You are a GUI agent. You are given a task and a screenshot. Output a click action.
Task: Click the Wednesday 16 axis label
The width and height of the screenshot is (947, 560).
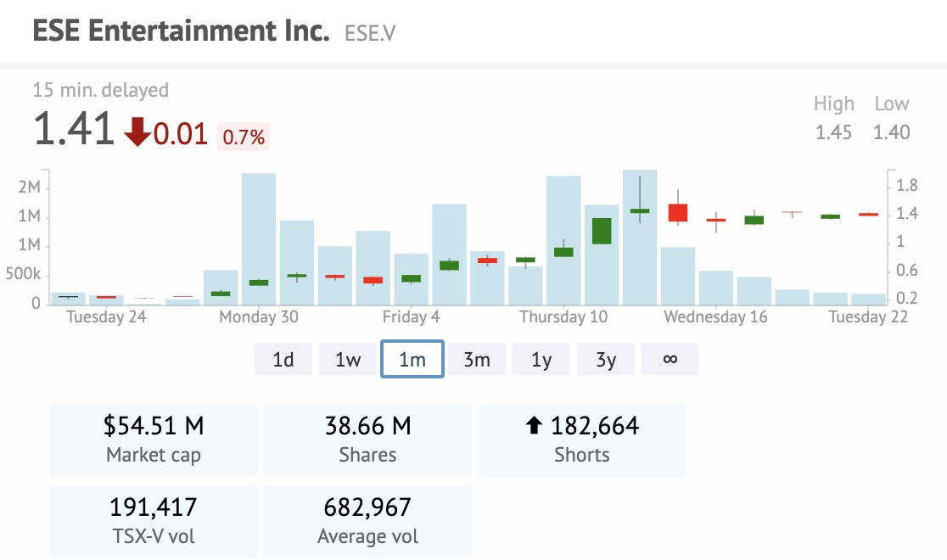point(715,317)
